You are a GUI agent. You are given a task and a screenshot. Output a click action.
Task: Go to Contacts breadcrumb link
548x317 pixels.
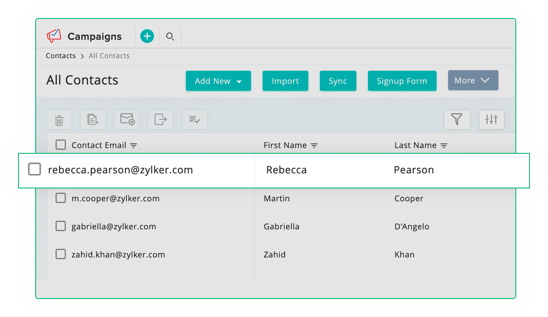click(61, 56)
